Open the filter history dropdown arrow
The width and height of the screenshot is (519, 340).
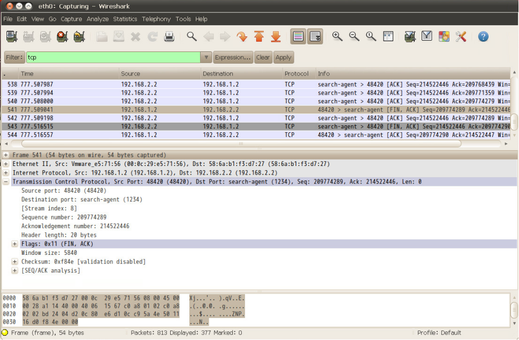pyautogui.click(x=207, y=57)
